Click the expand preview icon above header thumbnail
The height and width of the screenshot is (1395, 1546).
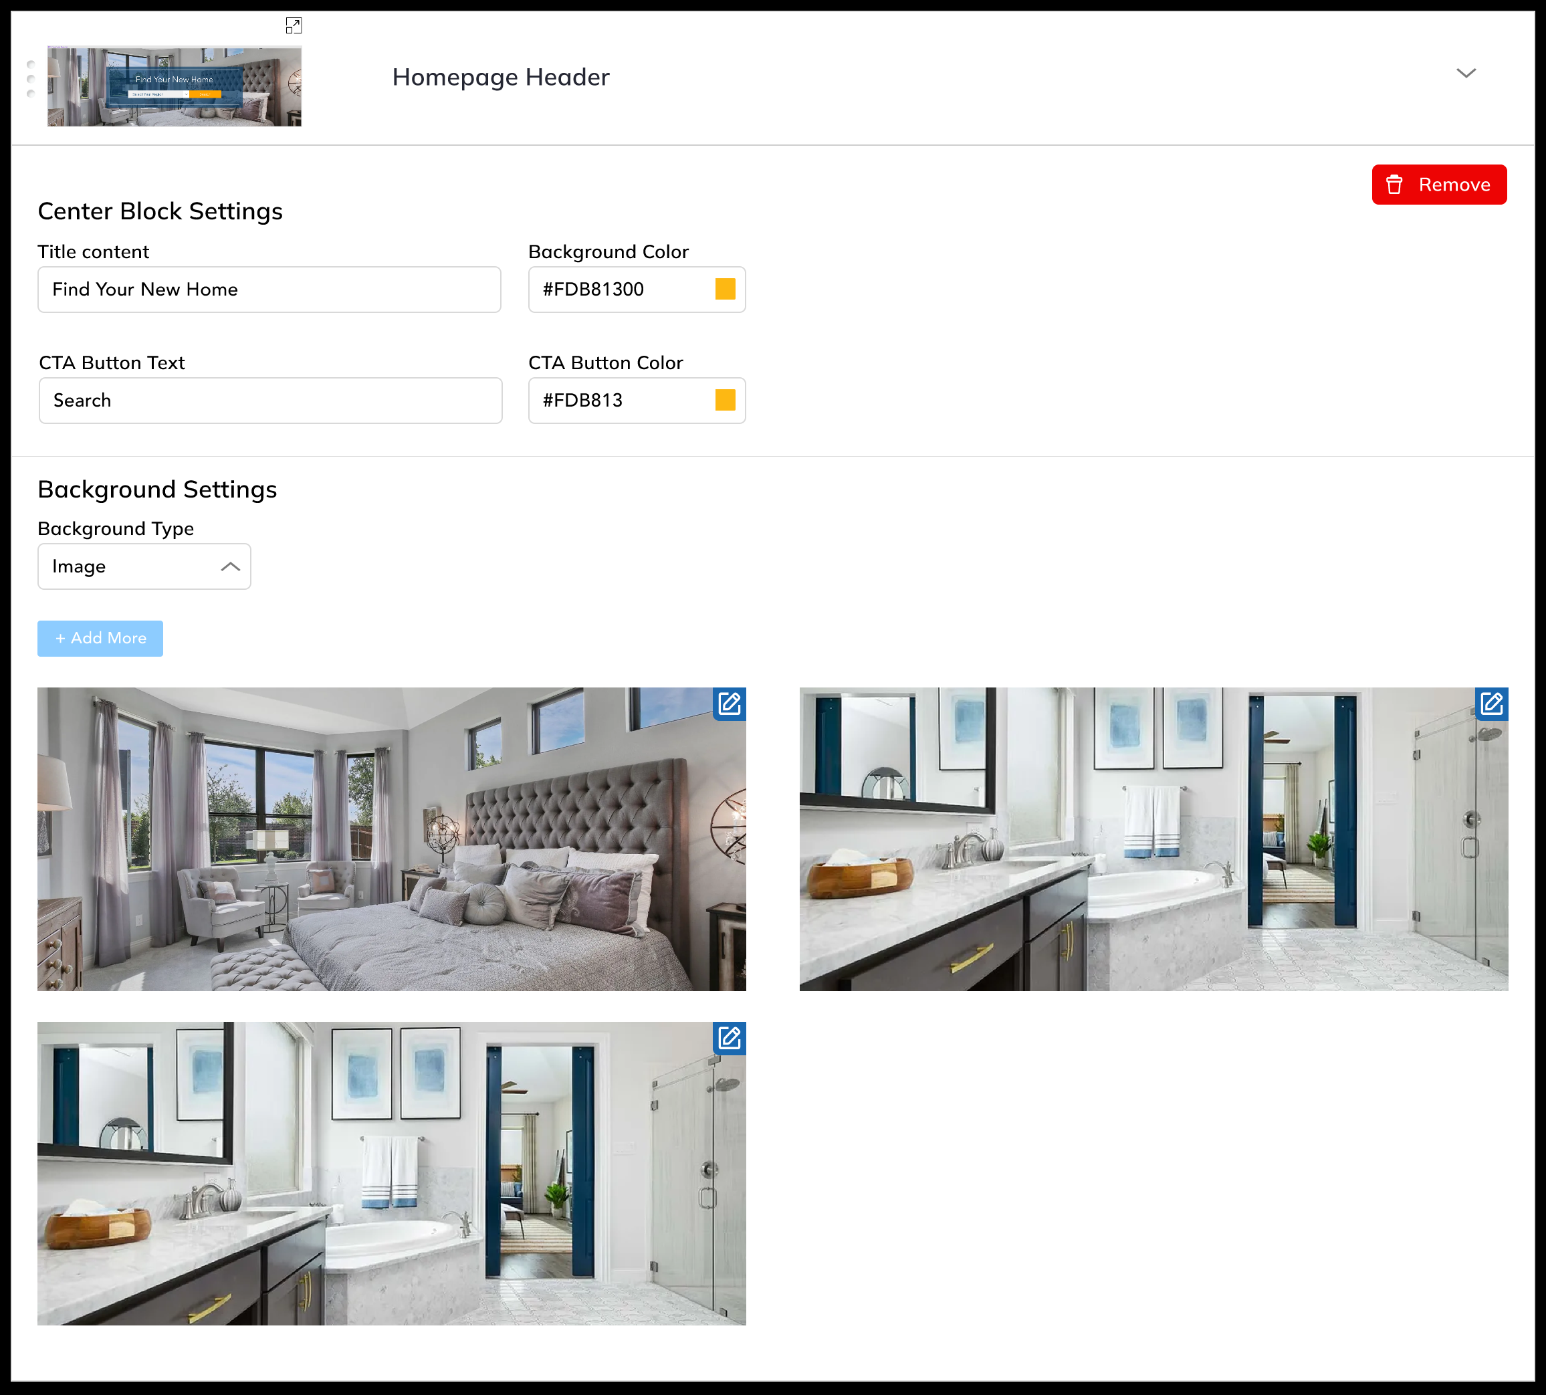(x=294, y=26)
